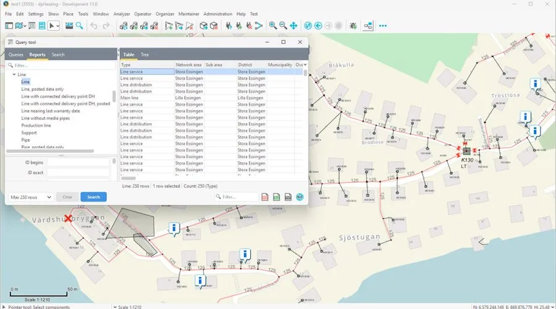Click the zoom out magnifier icon
The width and height of the screenshot is (556, 309).
(283, 25)
